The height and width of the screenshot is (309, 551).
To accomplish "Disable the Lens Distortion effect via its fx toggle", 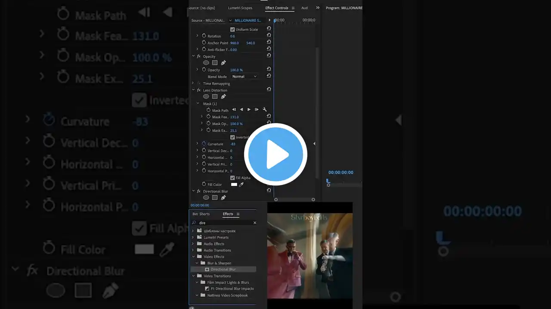I will point(199,90).
